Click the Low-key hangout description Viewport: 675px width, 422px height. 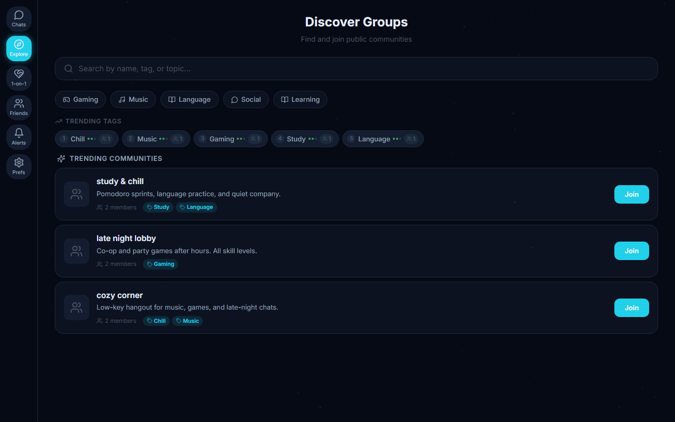[187, 308]
